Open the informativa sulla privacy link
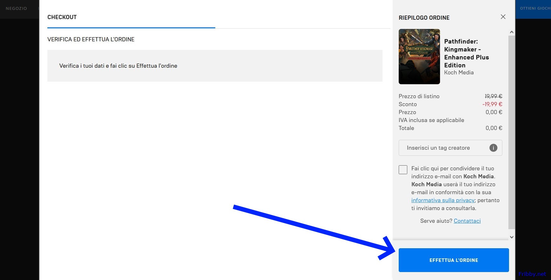The height and width of the screenshot is (280, 551). (x=443, y=200)
